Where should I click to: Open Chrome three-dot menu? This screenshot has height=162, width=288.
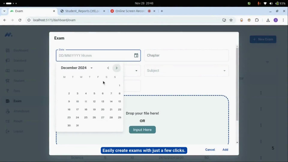click(283, 20)
